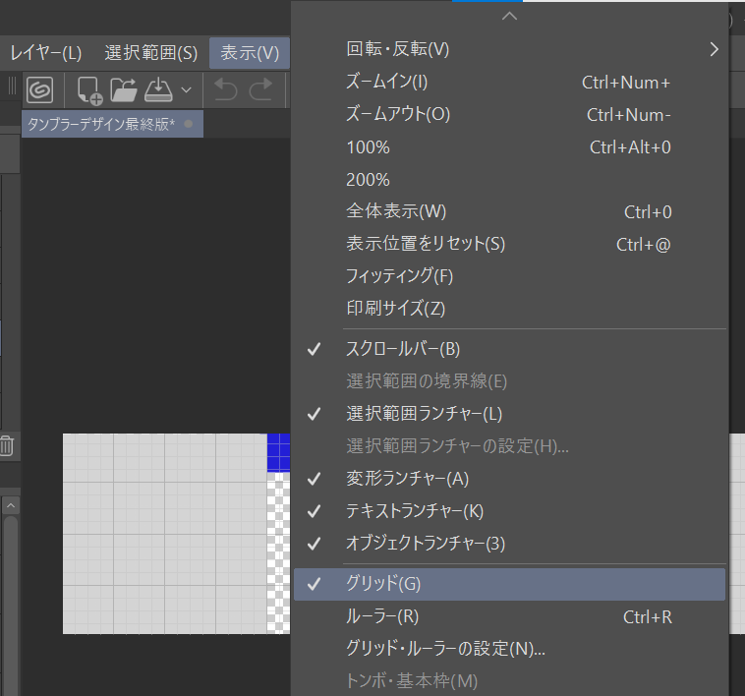The image size is (745, 696).
Task: Grab the command bar grip handle
Action: 12,86
